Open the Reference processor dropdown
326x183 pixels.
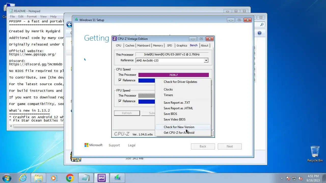[206, 60]
